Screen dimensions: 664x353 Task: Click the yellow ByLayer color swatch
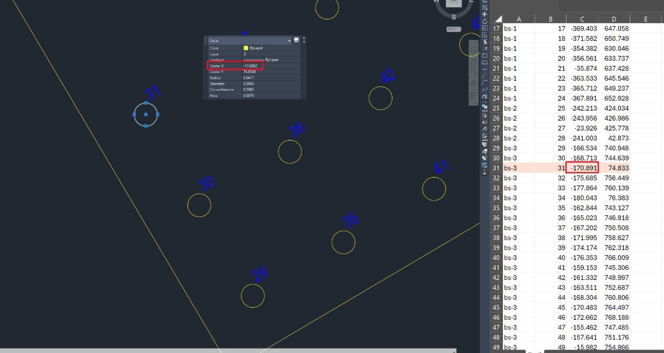tap(246, 48)
